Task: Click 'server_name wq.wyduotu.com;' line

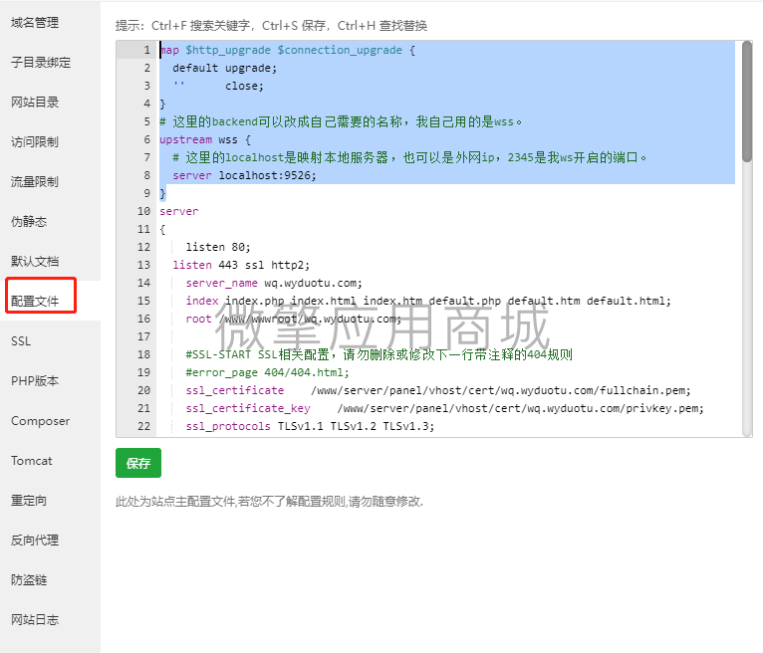Action: pyautogui.click(x=274, y=284)
